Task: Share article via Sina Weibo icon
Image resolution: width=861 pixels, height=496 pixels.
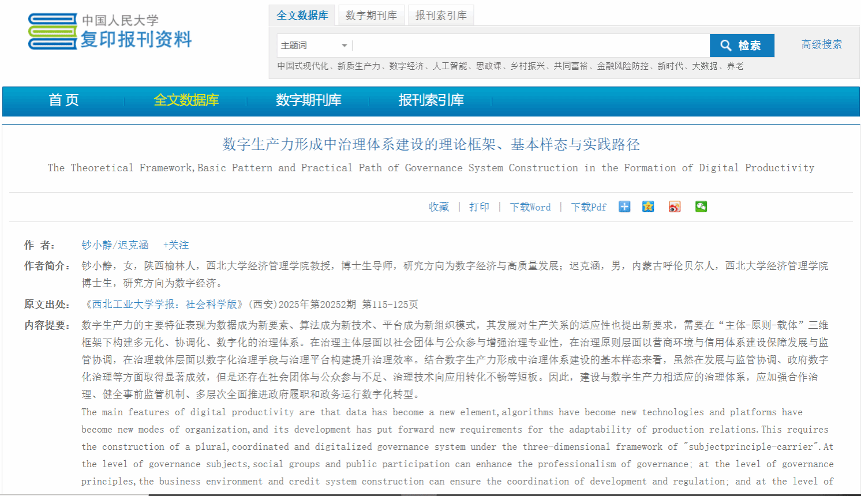Action: (x=674, y=206)
